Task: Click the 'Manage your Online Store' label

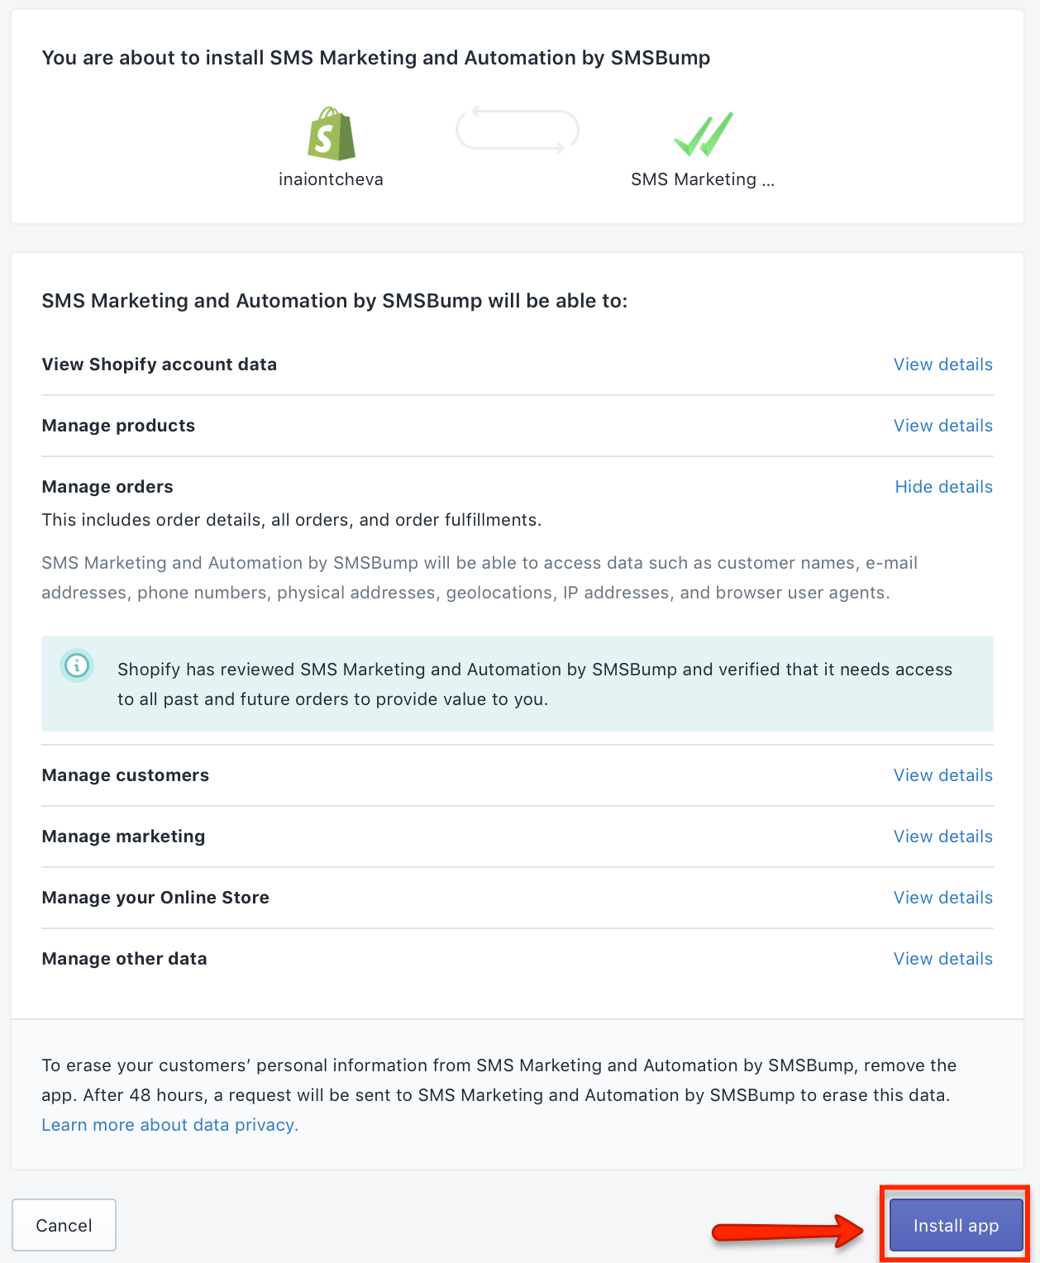Action: click(155, 898)
